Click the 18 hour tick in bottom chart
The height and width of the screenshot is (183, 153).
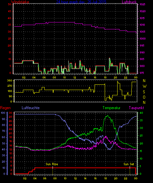(x=105, y=178)
